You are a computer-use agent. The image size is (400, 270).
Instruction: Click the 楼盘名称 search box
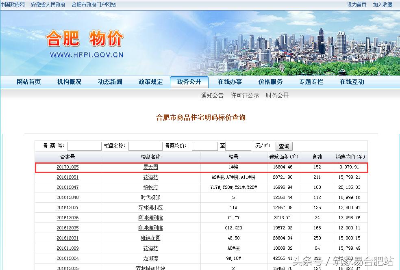pos(146,145)
